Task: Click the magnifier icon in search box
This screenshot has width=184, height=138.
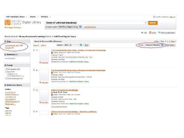Action: point(145,23)
